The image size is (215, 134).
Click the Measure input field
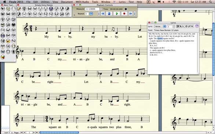92,9
